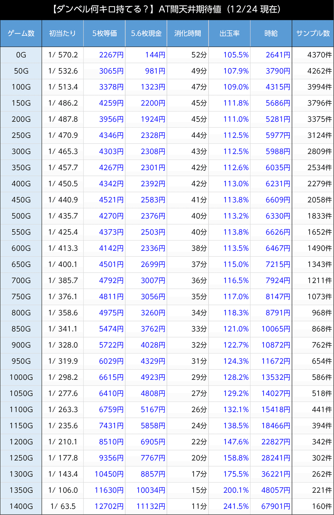
Task: Select the 550G row label
Action: click(21, 232)
